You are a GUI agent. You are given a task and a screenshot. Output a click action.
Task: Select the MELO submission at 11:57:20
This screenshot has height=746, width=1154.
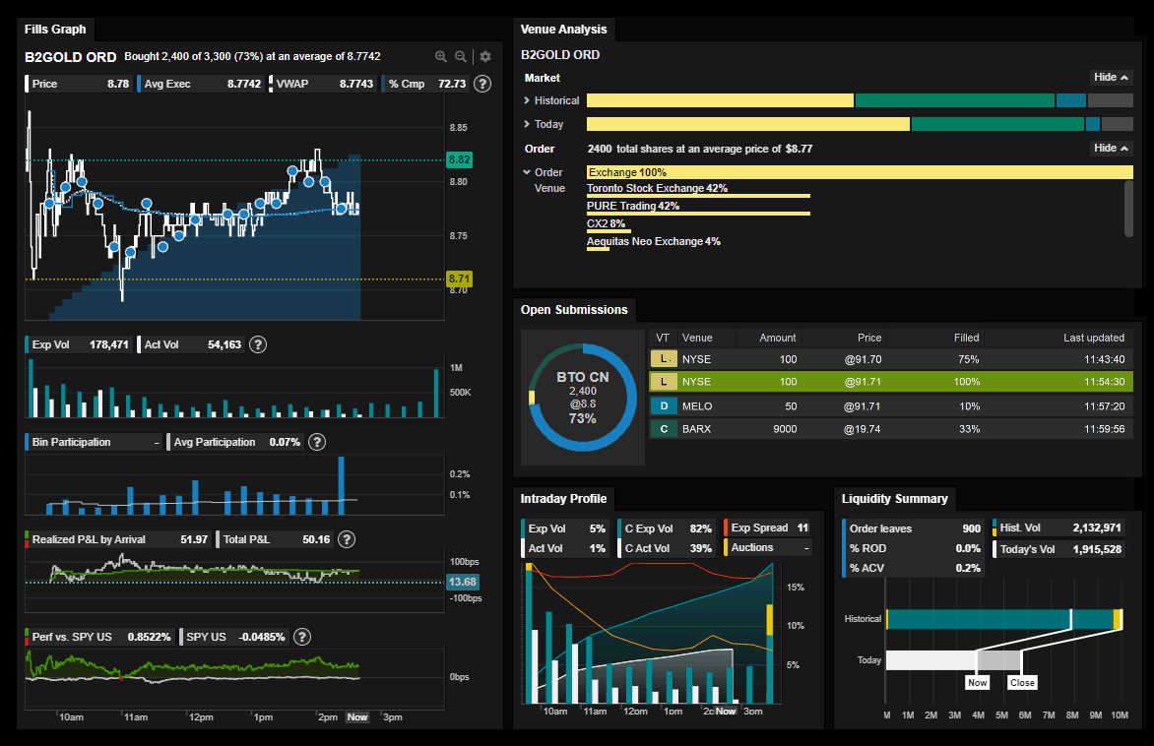tap(890, 406)
